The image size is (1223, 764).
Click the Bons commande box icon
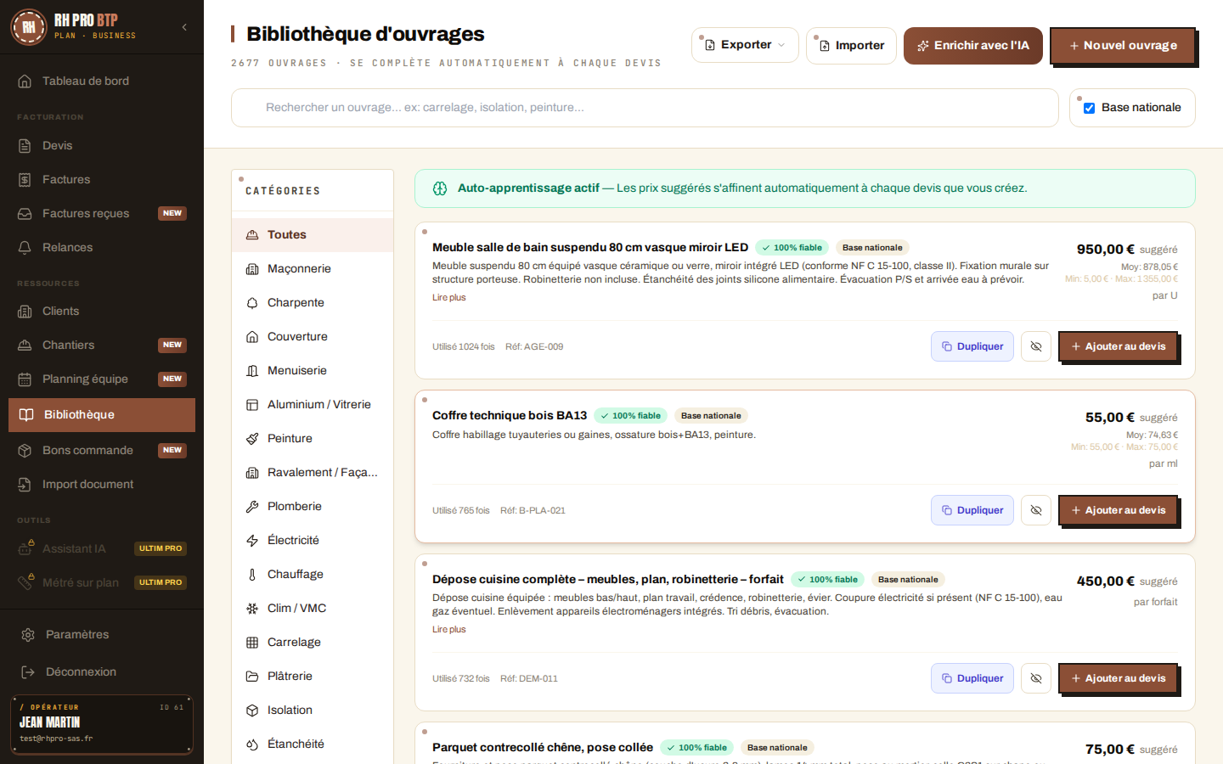pyautogui.click(x=25, y=450)
